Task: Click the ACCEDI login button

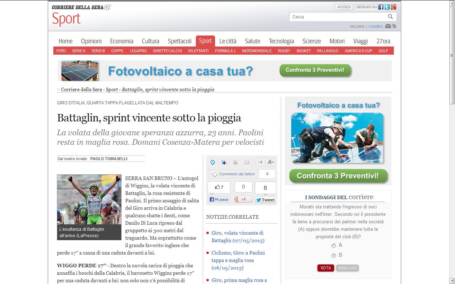Action: coord(344,7)
